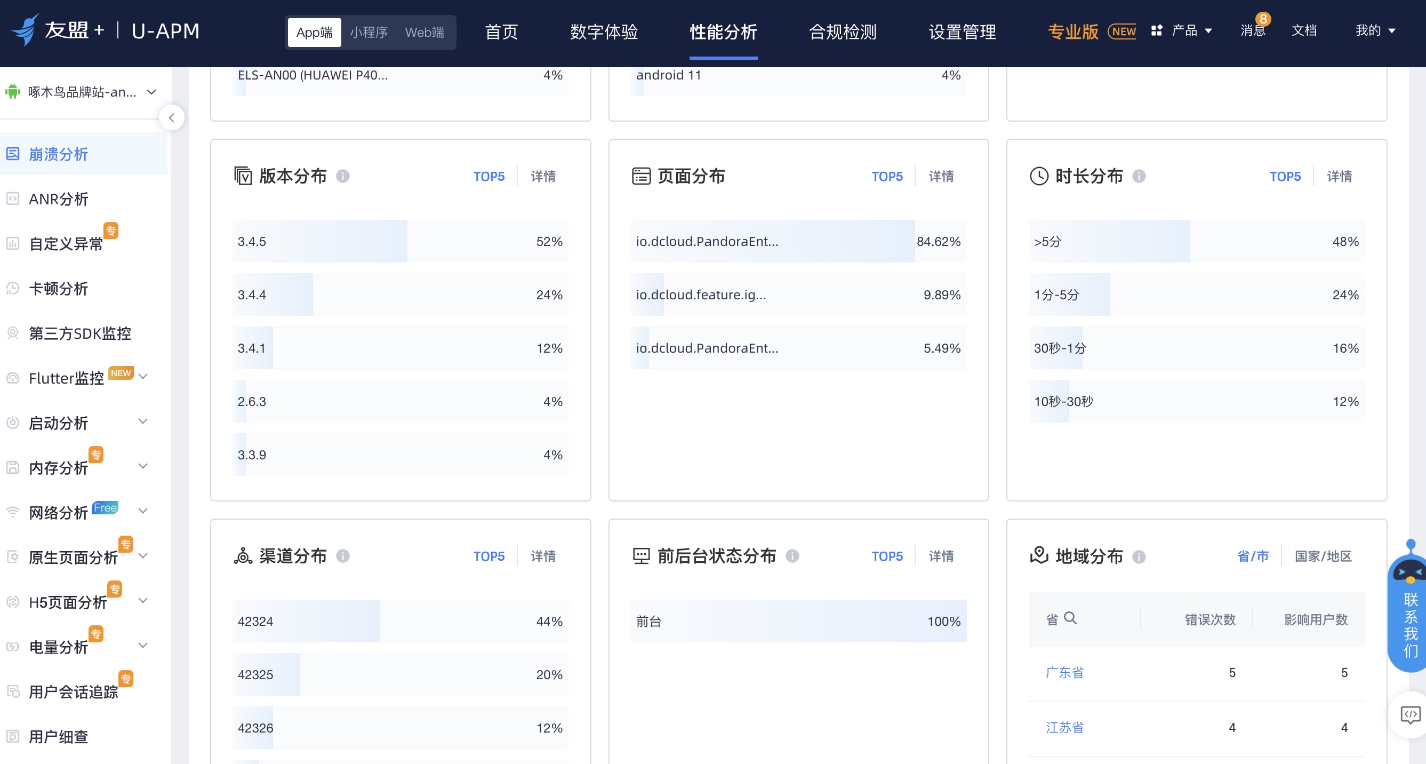Click the 用户会话追踪 sidebar icon
Image resolution: width=1426 pixels, height=764 pixels.
pos(13,691)
